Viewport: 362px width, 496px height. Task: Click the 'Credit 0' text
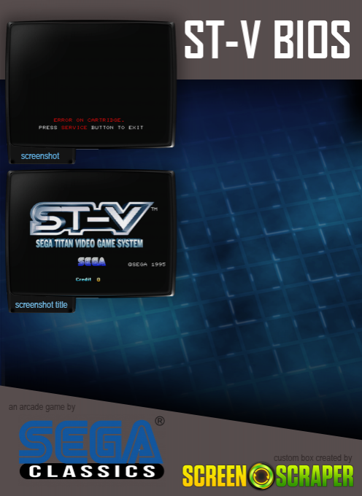88,279
